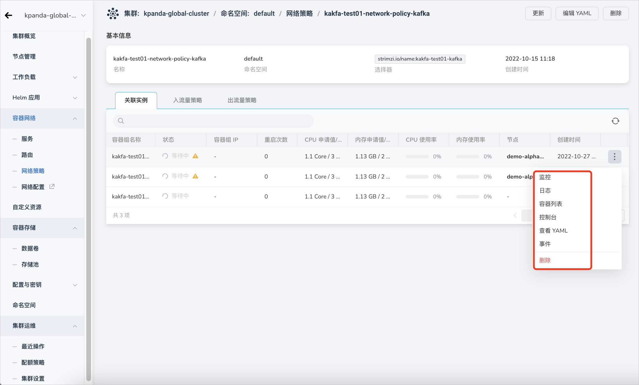Click the search magnifier icon

pos(121,121)
